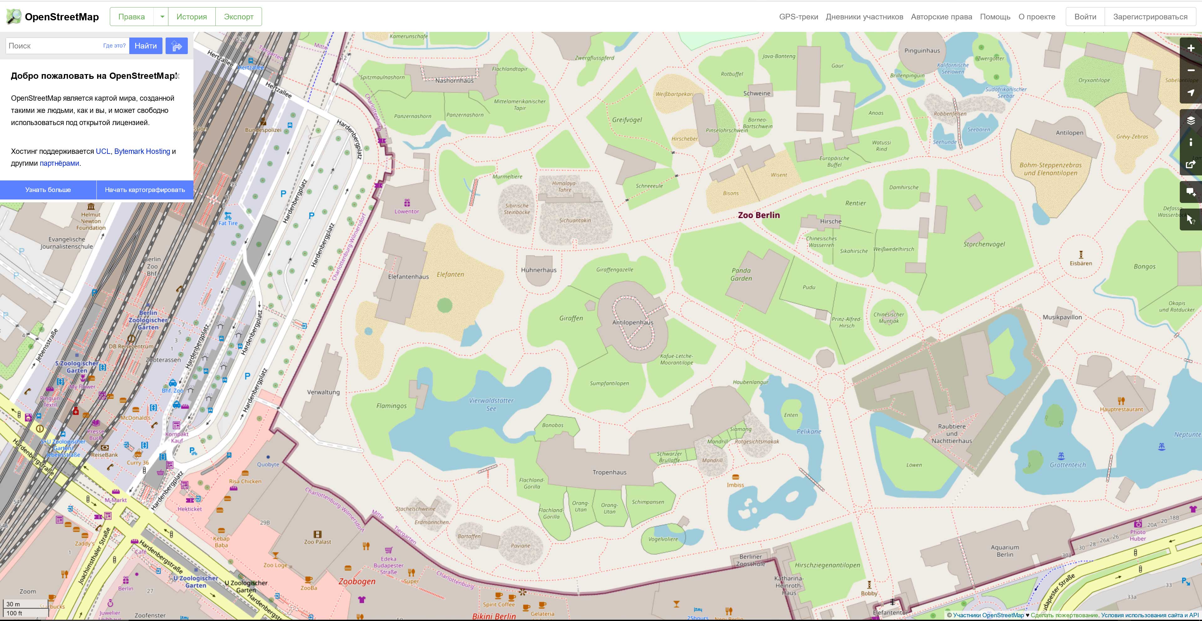Screen dimensions: 1202x621
Task: Zoom in on the map
Action: 1191,48
